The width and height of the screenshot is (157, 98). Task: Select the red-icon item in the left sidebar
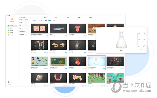(12, 26)
